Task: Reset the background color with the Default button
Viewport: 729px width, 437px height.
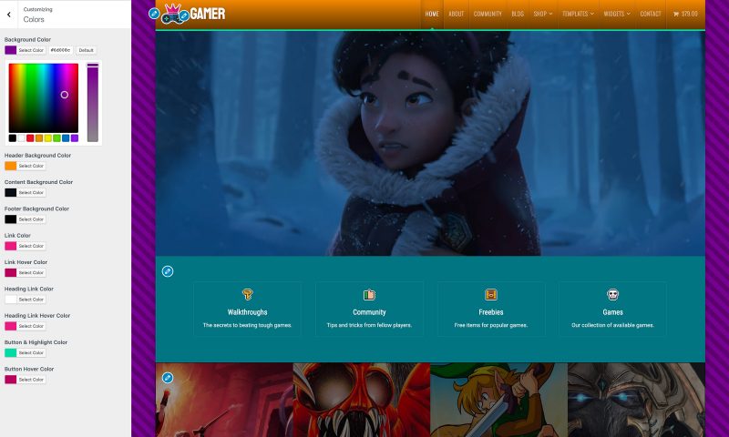Action: click(x=86, y=50)
